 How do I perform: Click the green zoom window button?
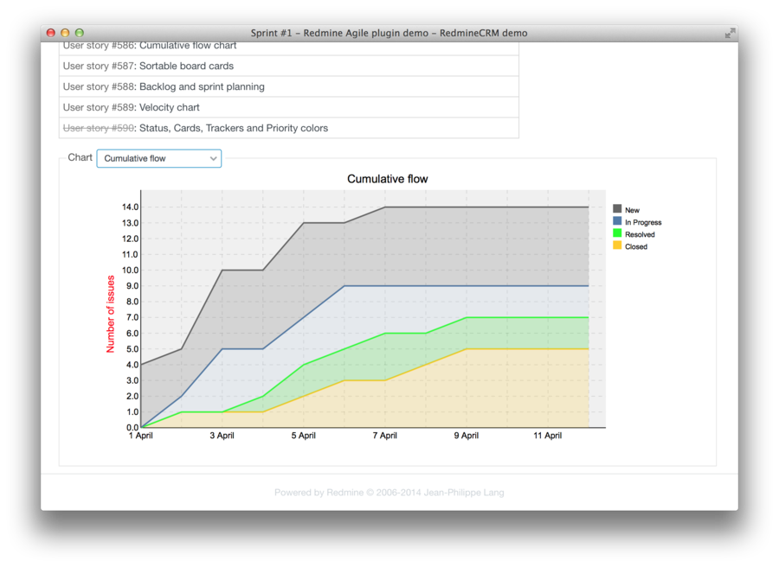point(80,33)
